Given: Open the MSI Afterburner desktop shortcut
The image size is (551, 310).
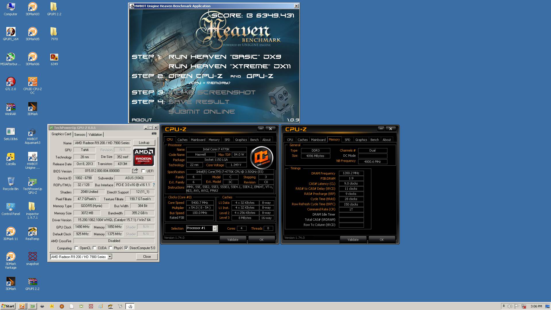Looking at the screenshot, I should 11,59.
